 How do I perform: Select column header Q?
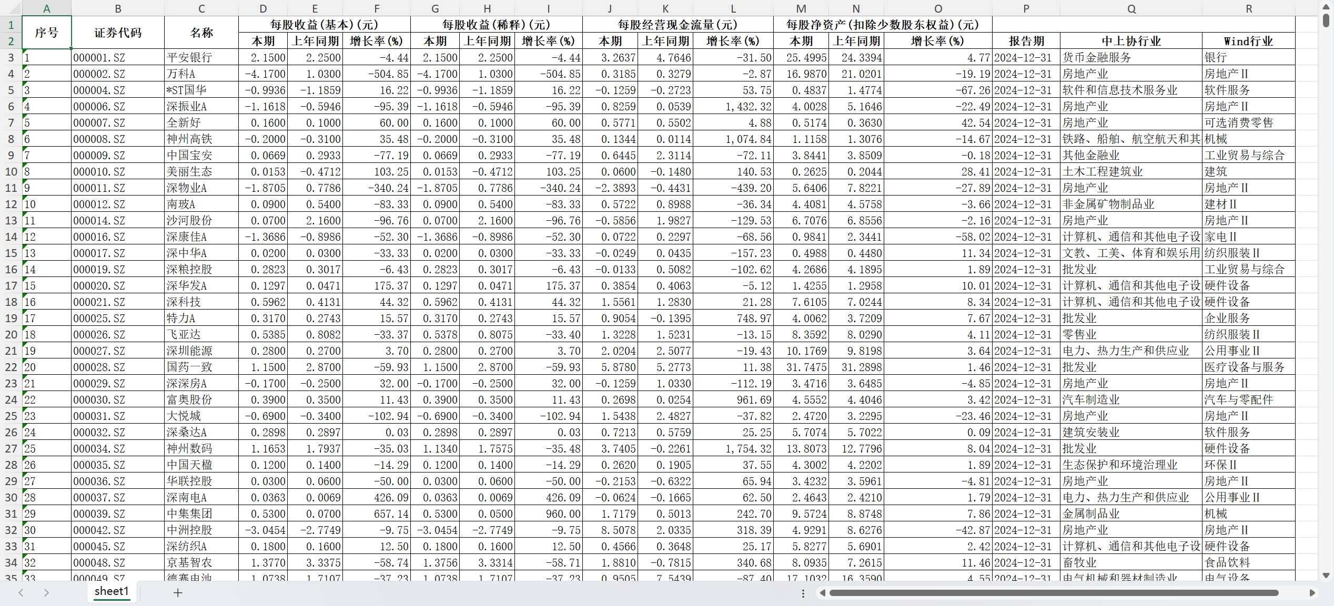point(1131,8)
